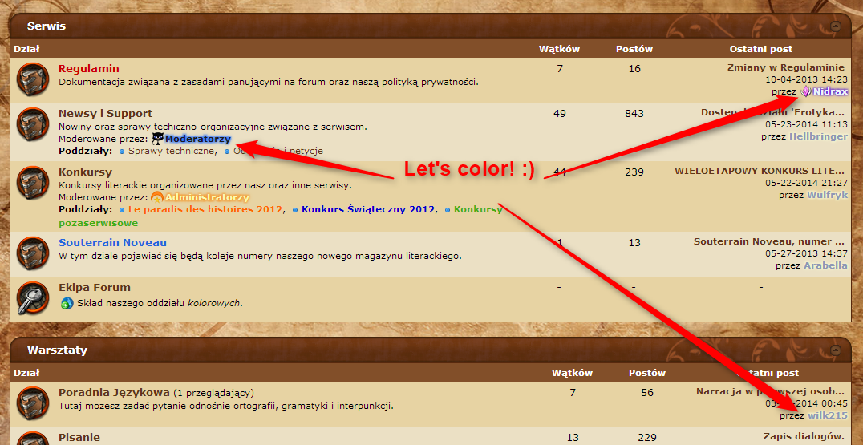Open the Souterrain Noveau forum

pos(113,243)
